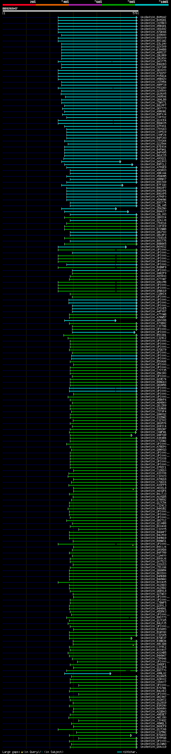Select the UniRef100_A1DAT2 entry
The width and height of the screenshot is (171, 754).
click(x=153, y=700)
